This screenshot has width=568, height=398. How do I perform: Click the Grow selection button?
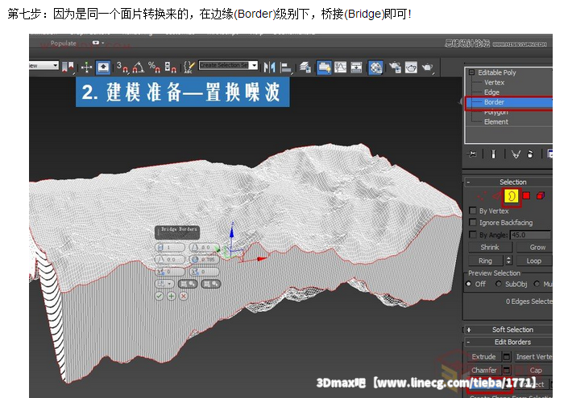pos(535,248)
